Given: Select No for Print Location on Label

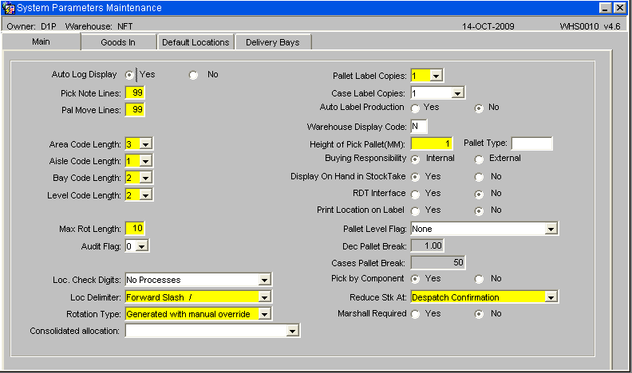Looking at the screenshot, I should tap(479, 211).
